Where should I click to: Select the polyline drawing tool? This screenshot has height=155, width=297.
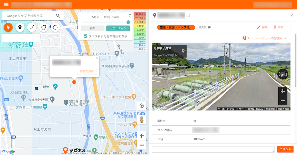[x=32, y=28]
